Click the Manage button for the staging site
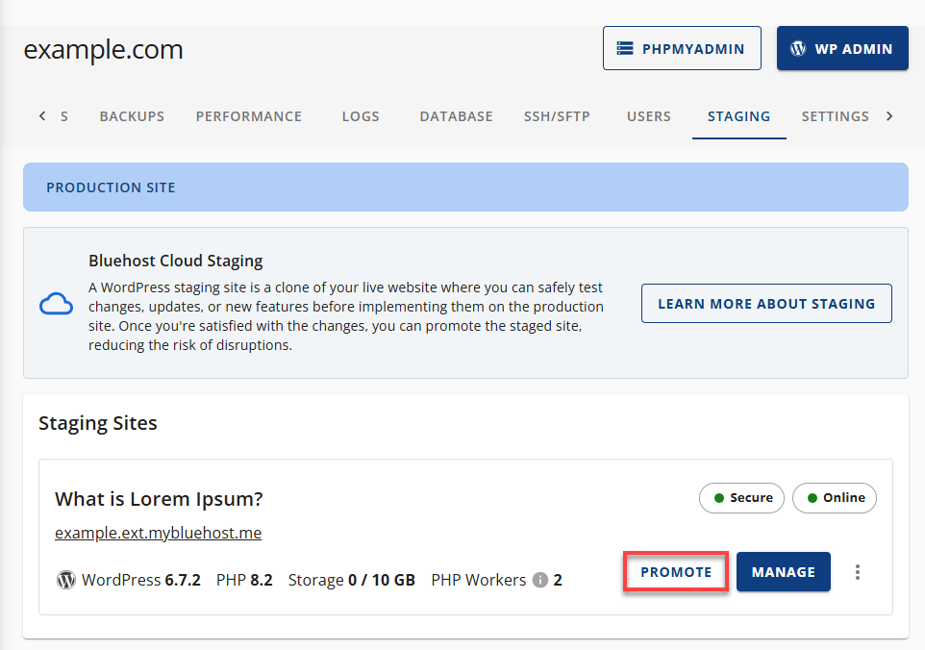 coord(783,571)
